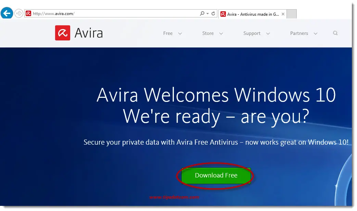Click the Avira wordmark text
The image size is (357, 211).
pyautogui.click(x=89, y=33)
